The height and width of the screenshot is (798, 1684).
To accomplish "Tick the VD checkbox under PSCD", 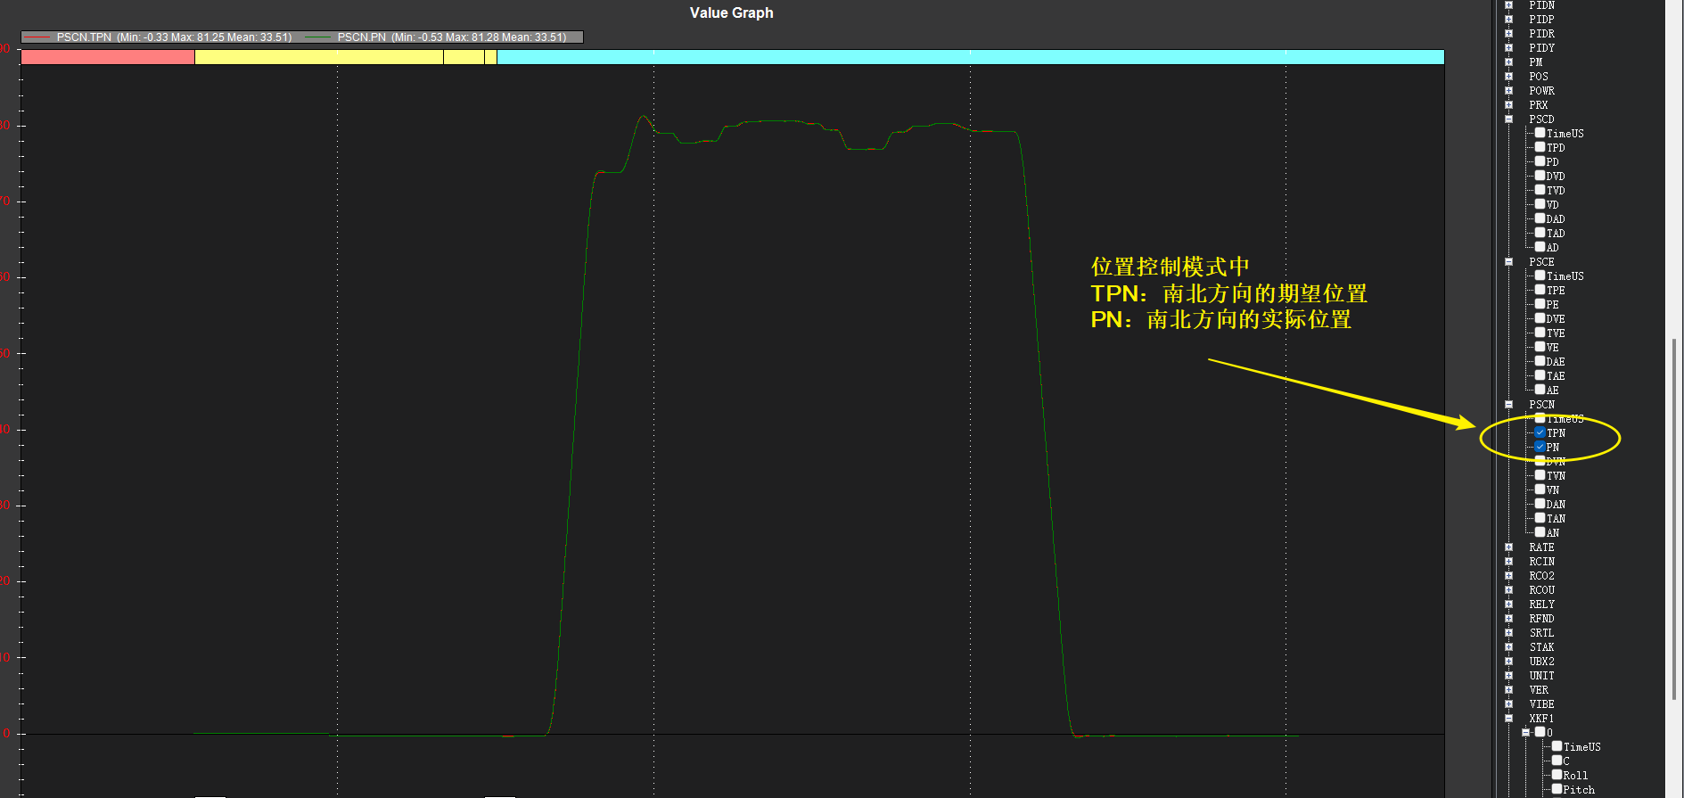I will 1540,204.
